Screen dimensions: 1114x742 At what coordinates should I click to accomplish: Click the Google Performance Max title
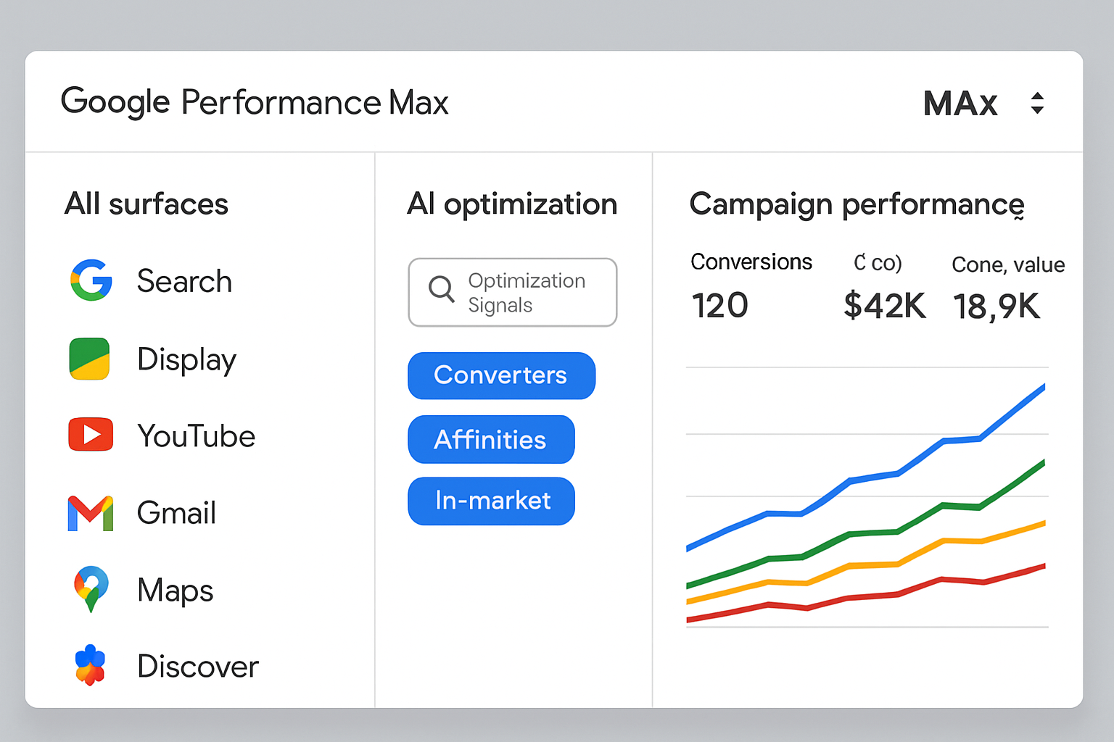pos(255,102)
